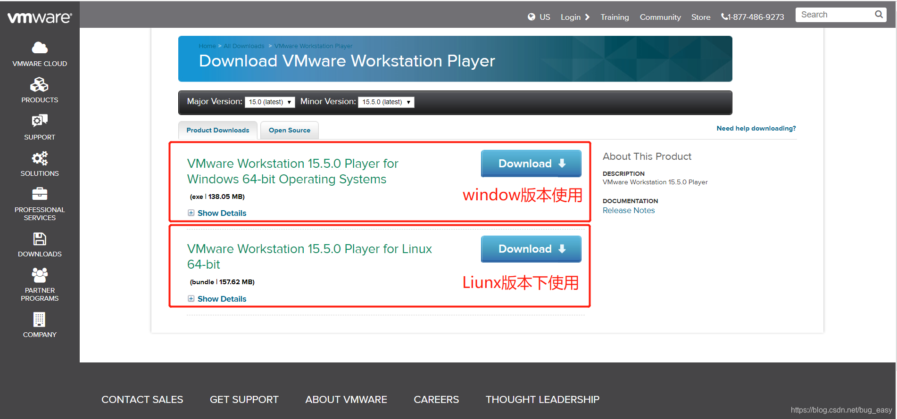Expand Show Details for Linux player
This screenshot has height=419, width=897.
click(217, 299)
